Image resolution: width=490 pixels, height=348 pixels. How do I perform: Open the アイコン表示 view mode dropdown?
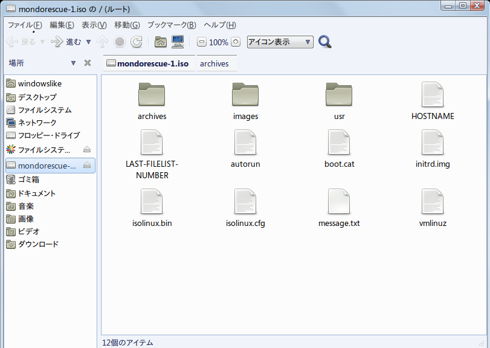280,42
